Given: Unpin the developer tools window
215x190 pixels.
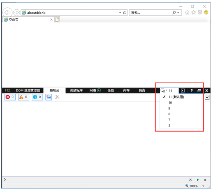Looking at the screenshot, I should pyautogui.click(x=199, y=91).
